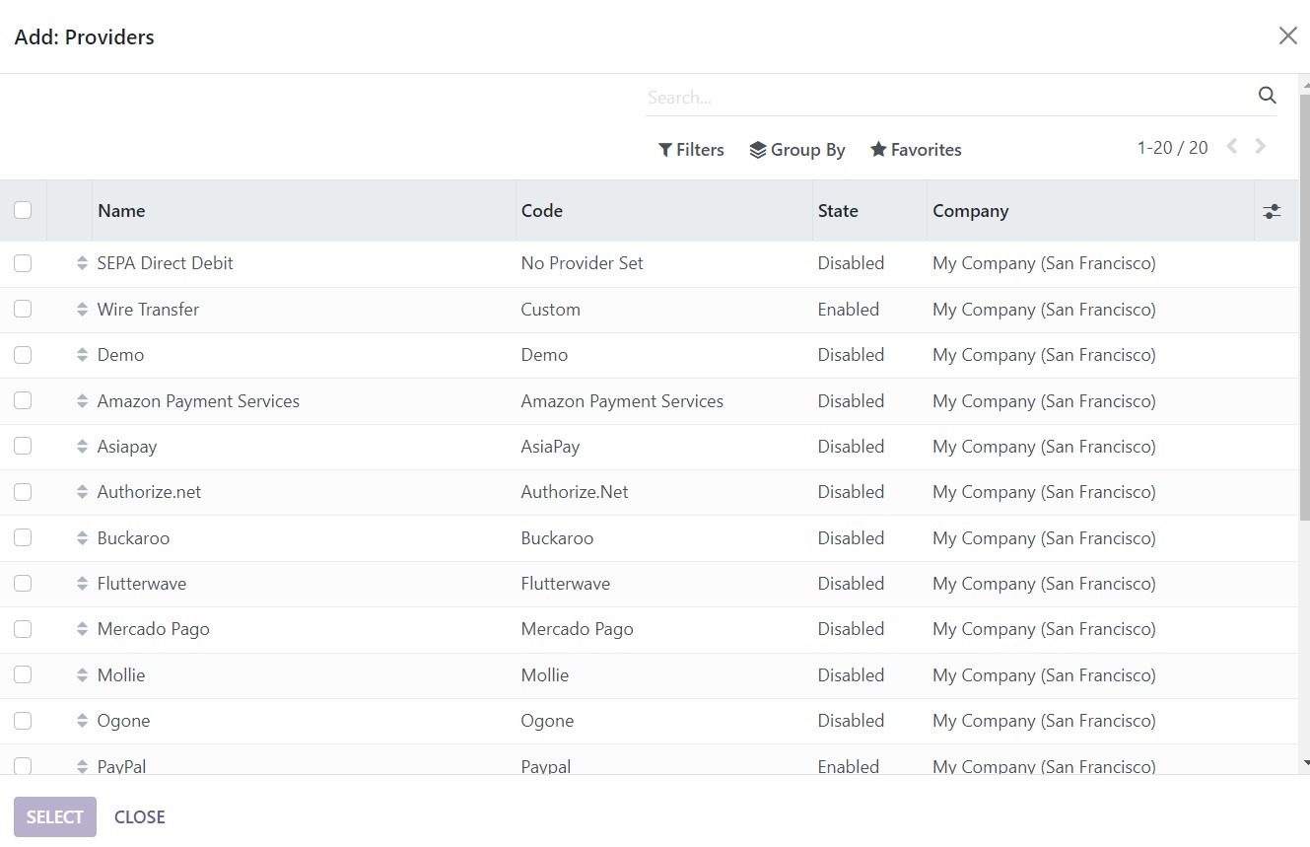Screen dimensions: 1310x847
Task: Check the SEPA Direct Debit row checkbox
Action: [23, 263]
